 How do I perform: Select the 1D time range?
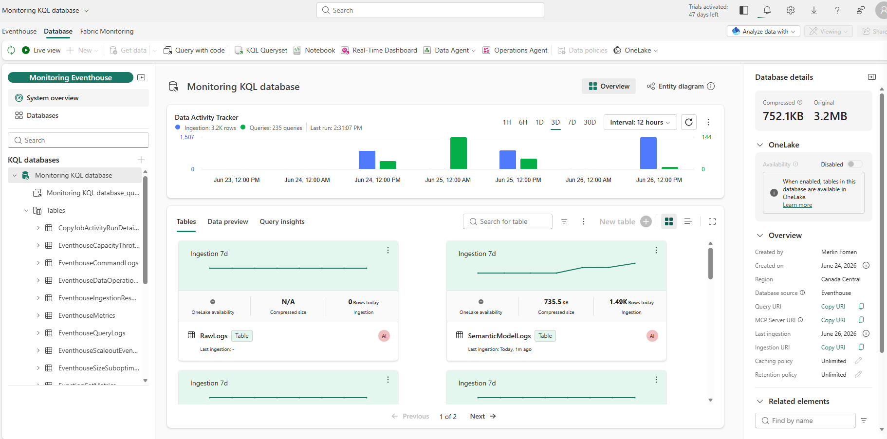(539, 122)
